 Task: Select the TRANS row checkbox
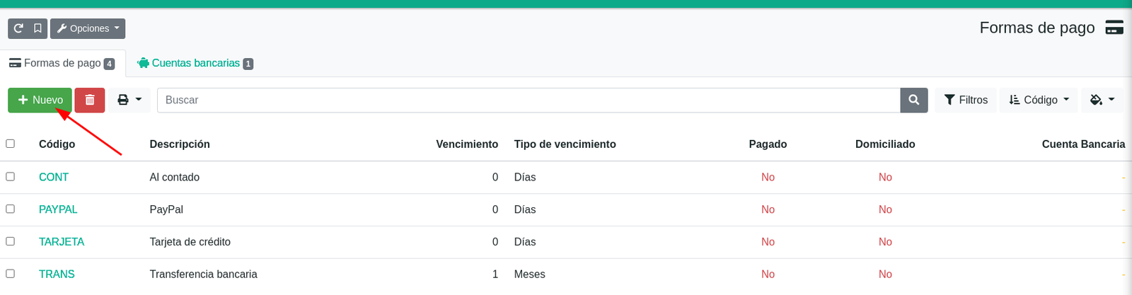point(11,274)
